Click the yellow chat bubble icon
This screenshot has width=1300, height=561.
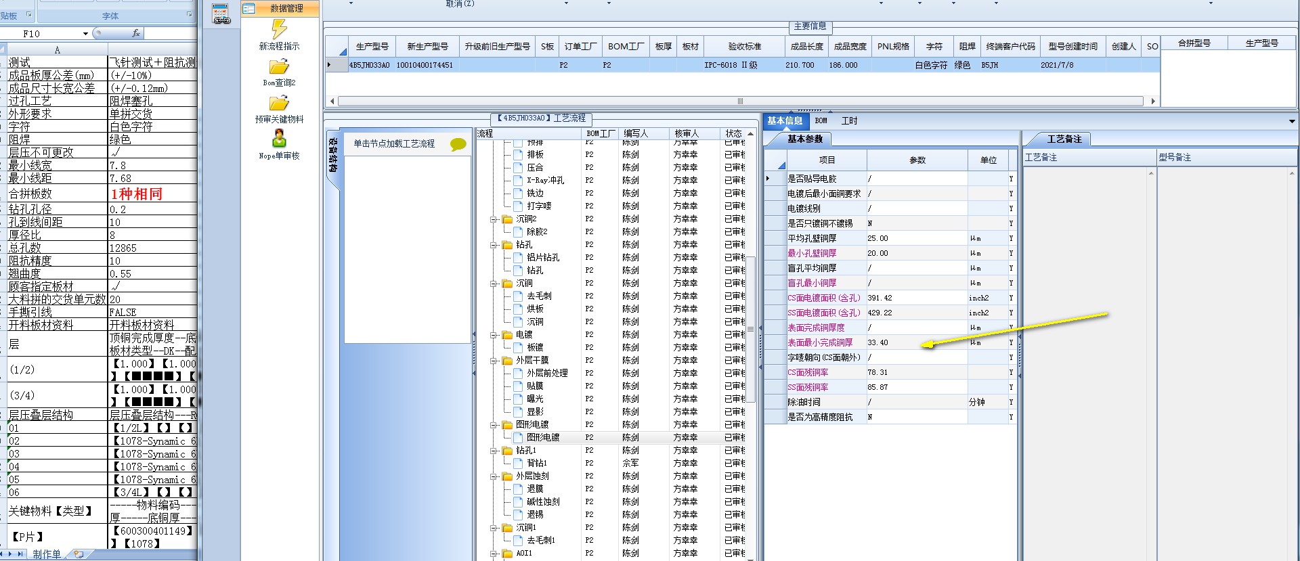[x=458, y=144]
